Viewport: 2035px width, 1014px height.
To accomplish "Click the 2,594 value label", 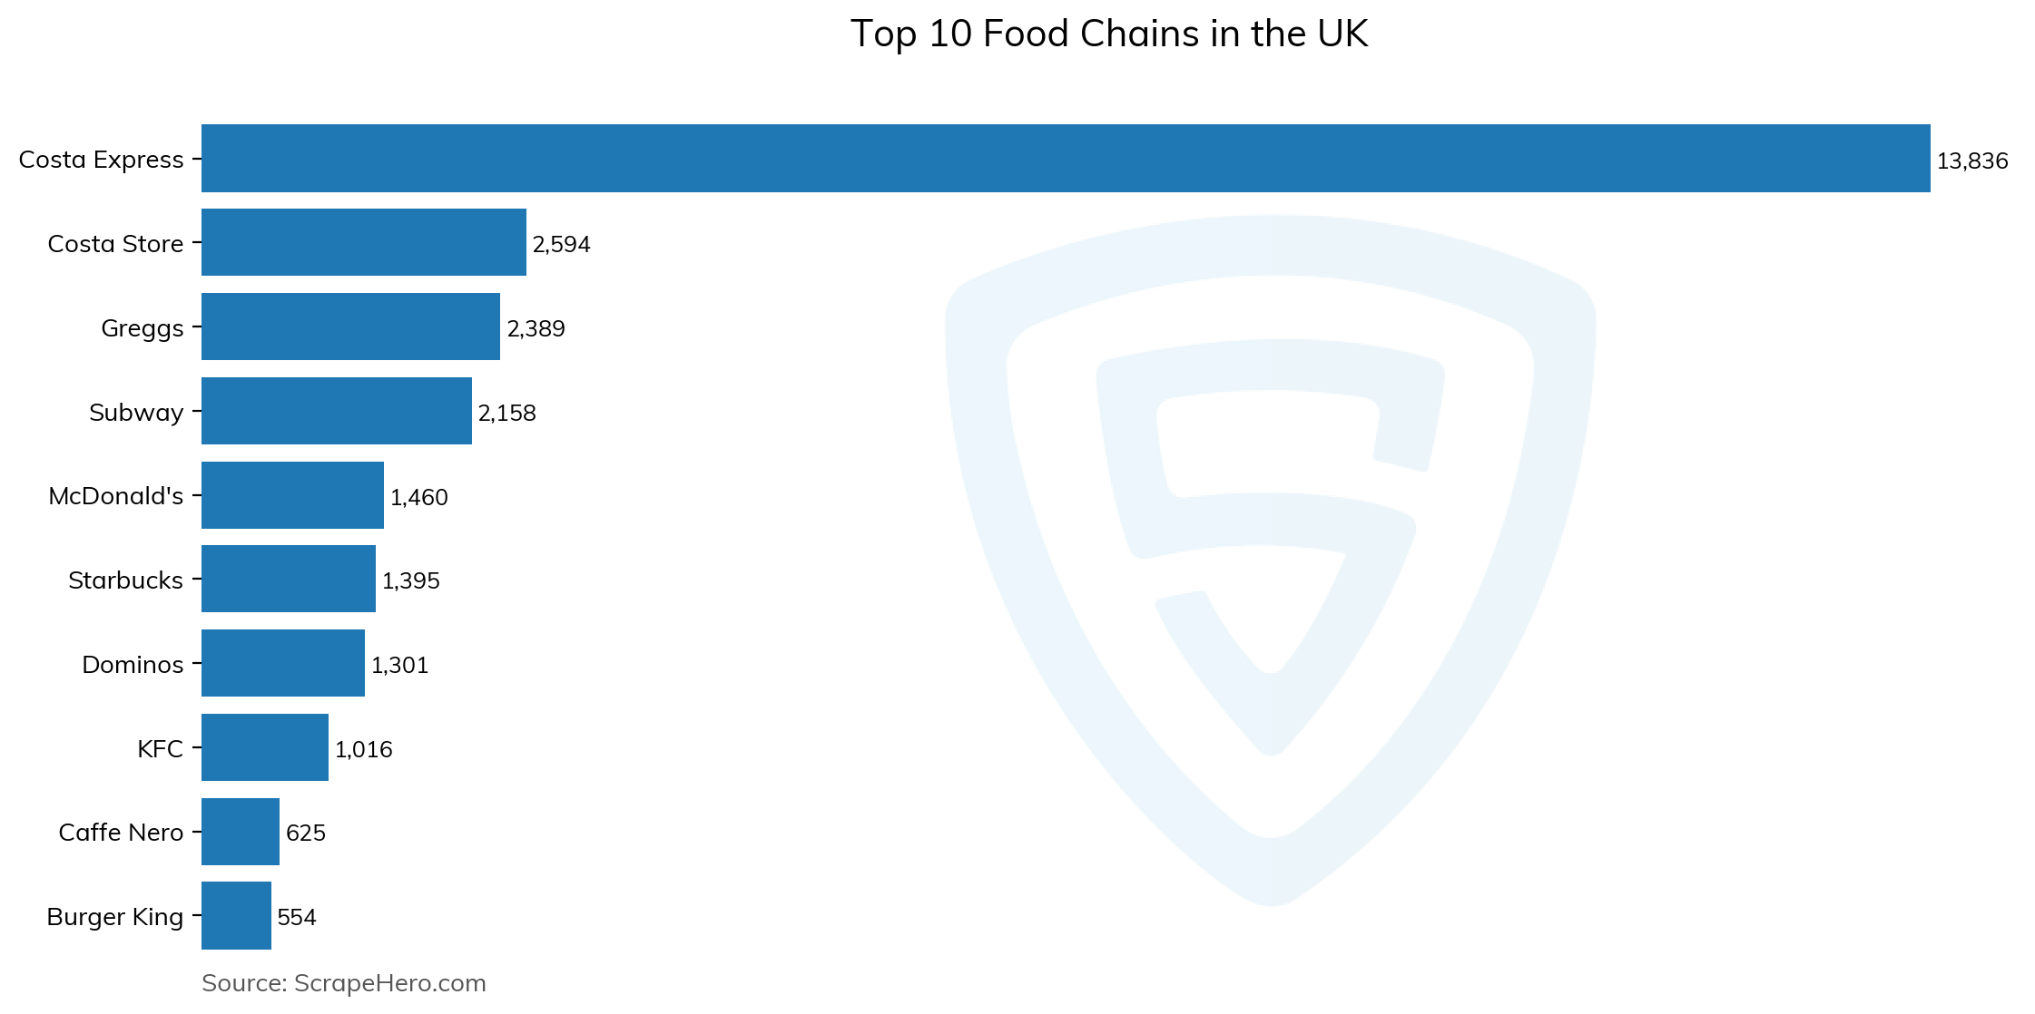I will pyautogui.click(x=561, y=245).
